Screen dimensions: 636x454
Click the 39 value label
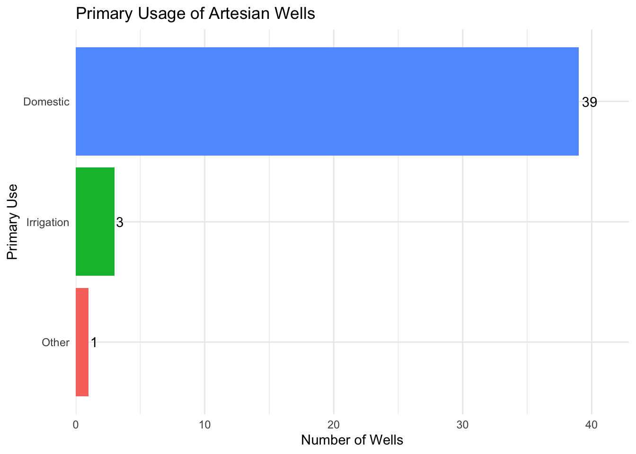click(x=590, y=102)
